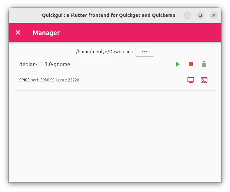Click the divider line under the debian entry
Image resolution: width=230 pixels, height=192 pixels.
coord(115,91)
